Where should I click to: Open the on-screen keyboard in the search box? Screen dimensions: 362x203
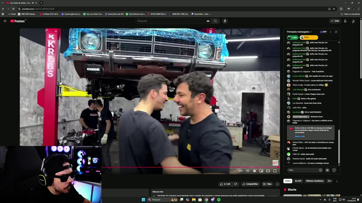(x=208, y=21)
